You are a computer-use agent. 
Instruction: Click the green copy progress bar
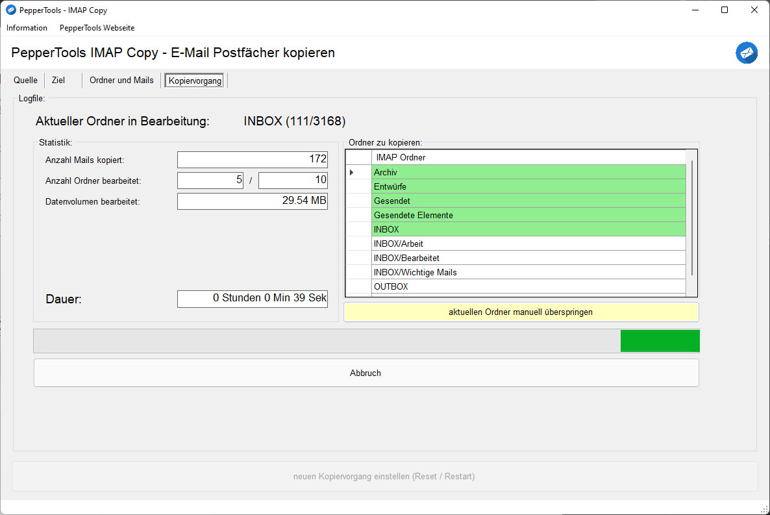pos(660,340)
